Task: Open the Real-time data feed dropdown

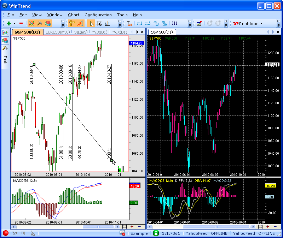Action: (x=248, y=24)
